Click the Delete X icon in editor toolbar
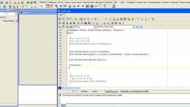The image size is (190, 107). (x=99, y=19)
